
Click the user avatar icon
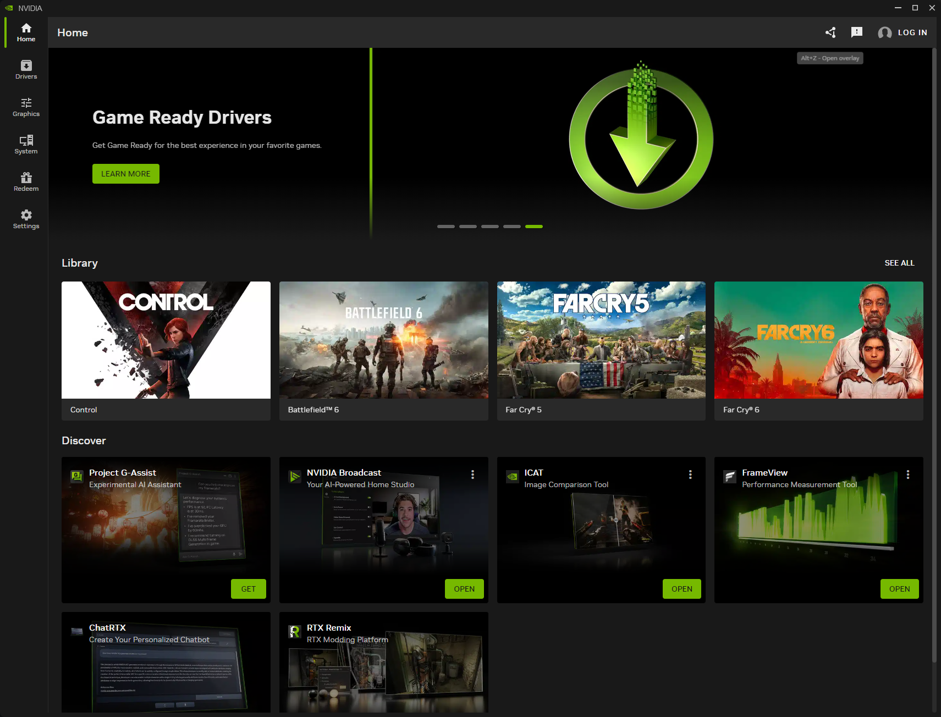(884, 33)
